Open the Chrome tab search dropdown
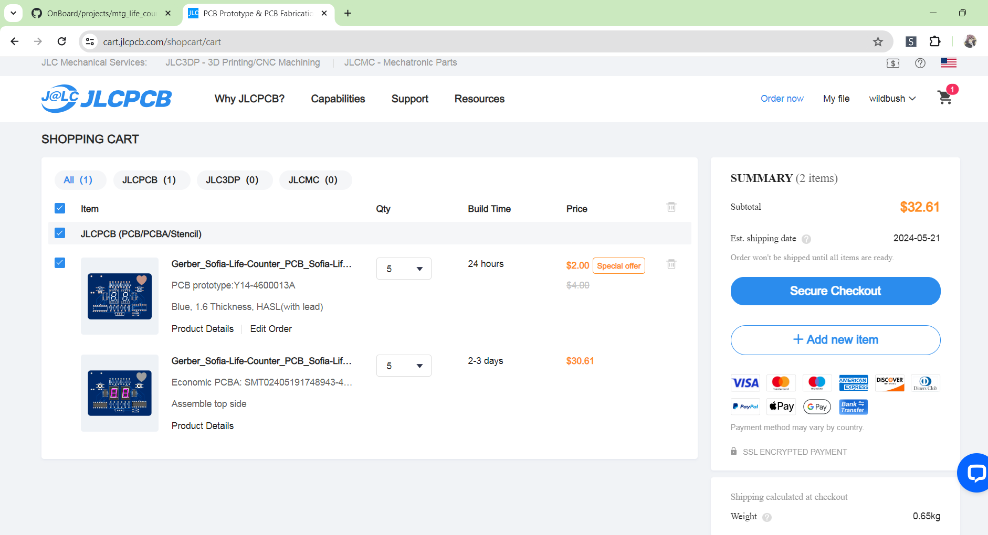 tap(13, 13)
